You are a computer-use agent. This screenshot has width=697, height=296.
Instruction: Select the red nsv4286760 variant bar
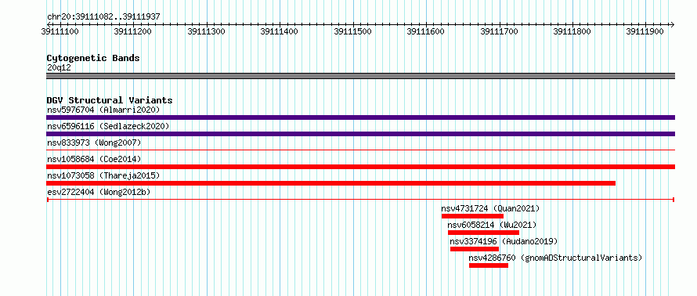[x=489, y=265]
